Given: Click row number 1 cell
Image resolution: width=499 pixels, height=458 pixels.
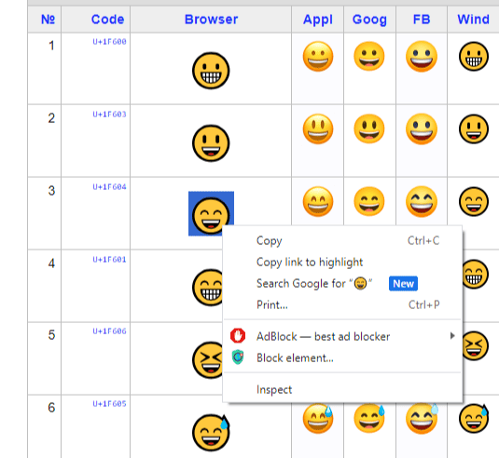Looking at the screenshot, I should [x=44, y=69].
